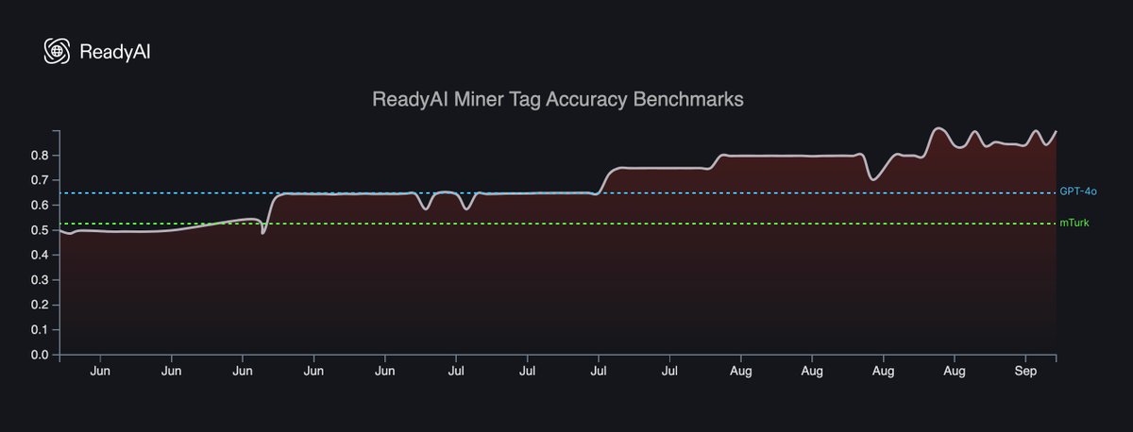Click the 0.4 y-axis tick label

tap(41, 255)
